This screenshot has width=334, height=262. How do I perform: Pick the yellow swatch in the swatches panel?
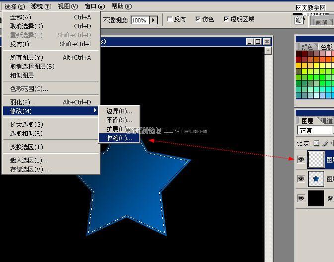click(316, 65)
